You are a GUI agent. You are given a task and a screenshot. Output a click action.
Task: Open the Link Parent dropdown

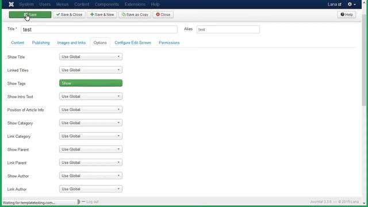(x=91, y=162)
